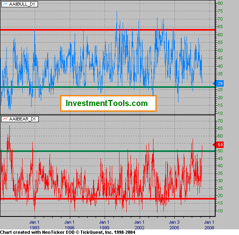Click the green threshold line in bear chart
Image resolution: width=239 pixels, height=235 pixels.
(108, 151)
